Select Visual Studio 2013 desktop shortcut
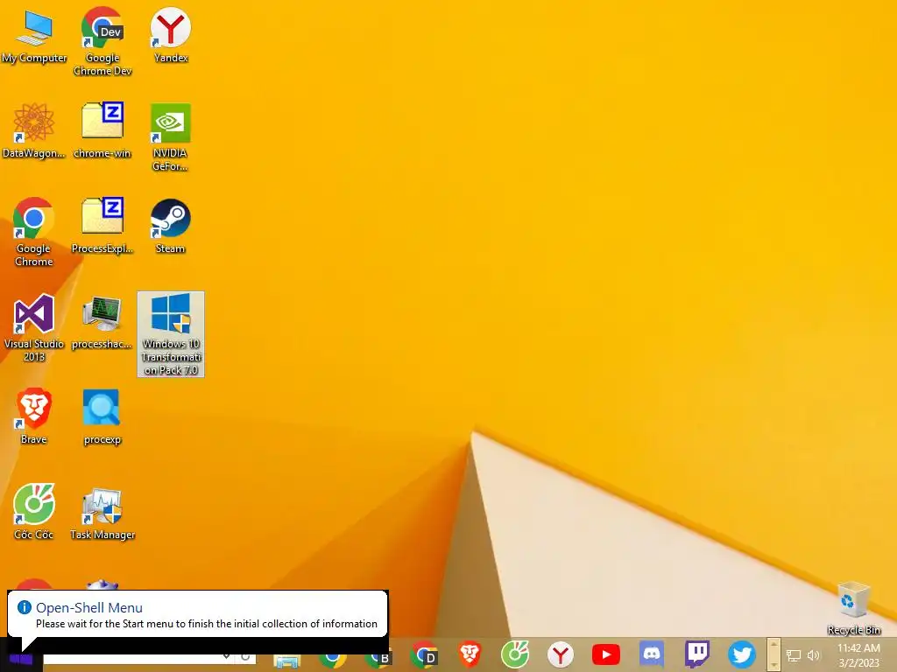Screen dimensions: 897x672 34,328
